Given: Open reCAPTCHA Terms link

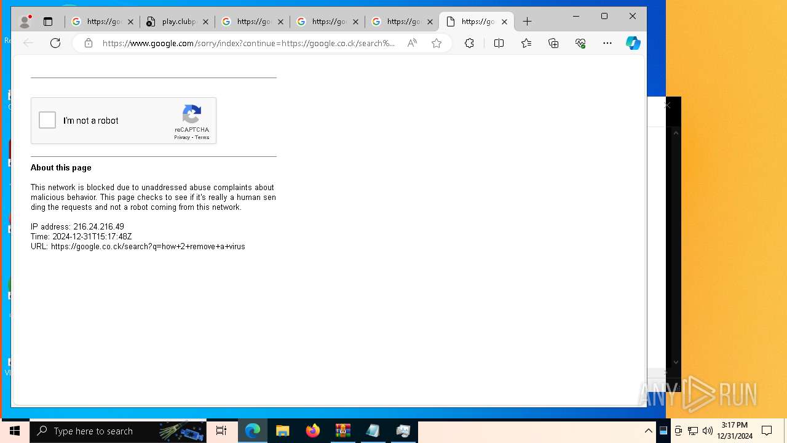Looking at the screenshot, I should click(x=202, y=137).
